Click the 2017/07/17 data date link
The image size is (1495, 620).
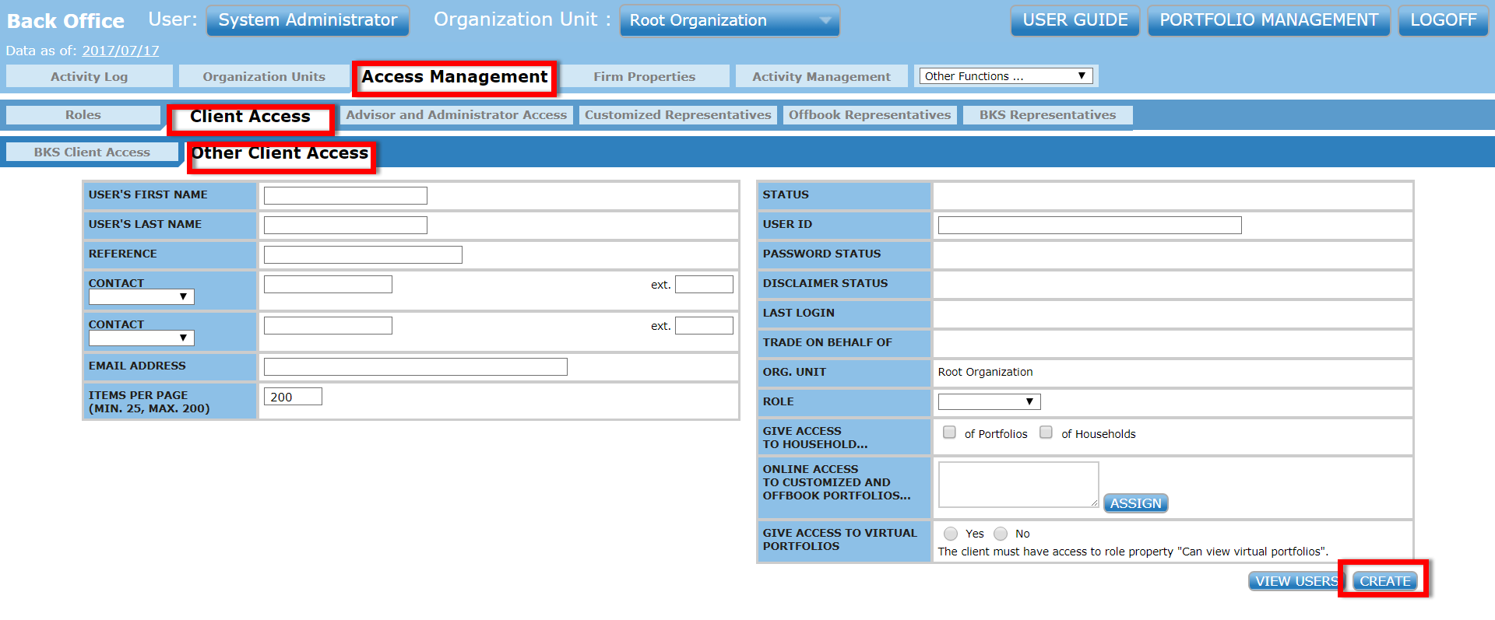(121, 51)
